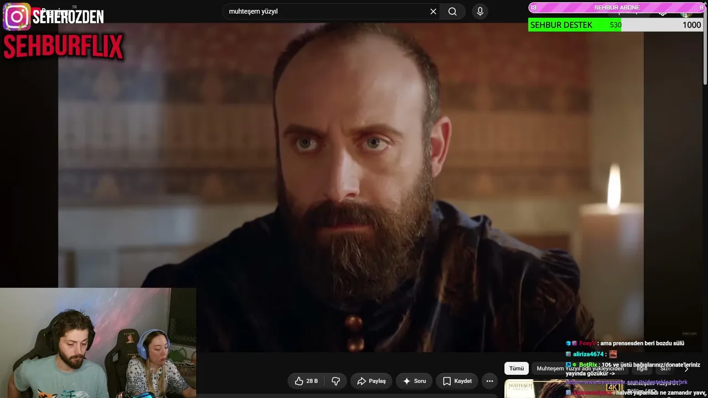Dislike the video with thumbs-down icon
Viewport: 708px width, 398px height.
point(336,381)
